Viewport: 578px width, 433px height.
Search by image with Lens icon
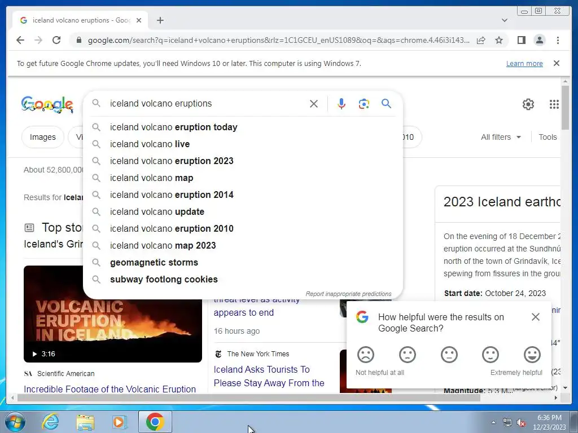pyautogui.click(x=364, y=104)
